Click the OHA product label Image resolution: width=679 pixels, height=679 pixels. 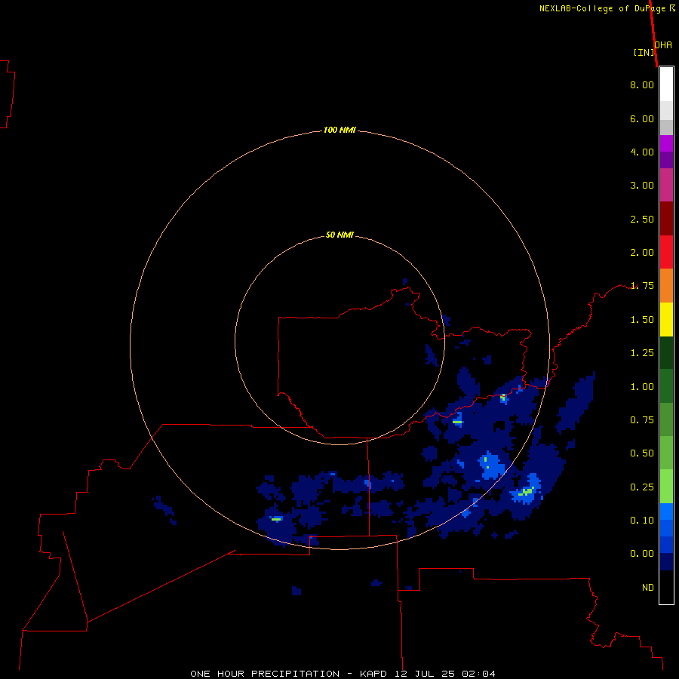(663, 45)
